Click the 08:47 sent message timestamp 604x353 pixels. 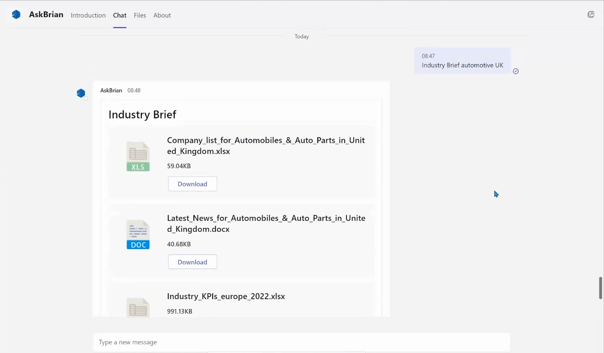(x=428, y=56)
